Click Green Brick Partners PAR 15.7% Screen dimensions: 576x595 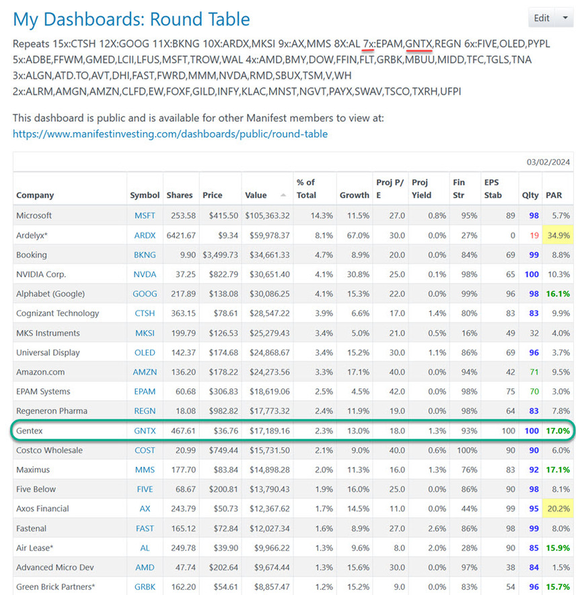558,587
